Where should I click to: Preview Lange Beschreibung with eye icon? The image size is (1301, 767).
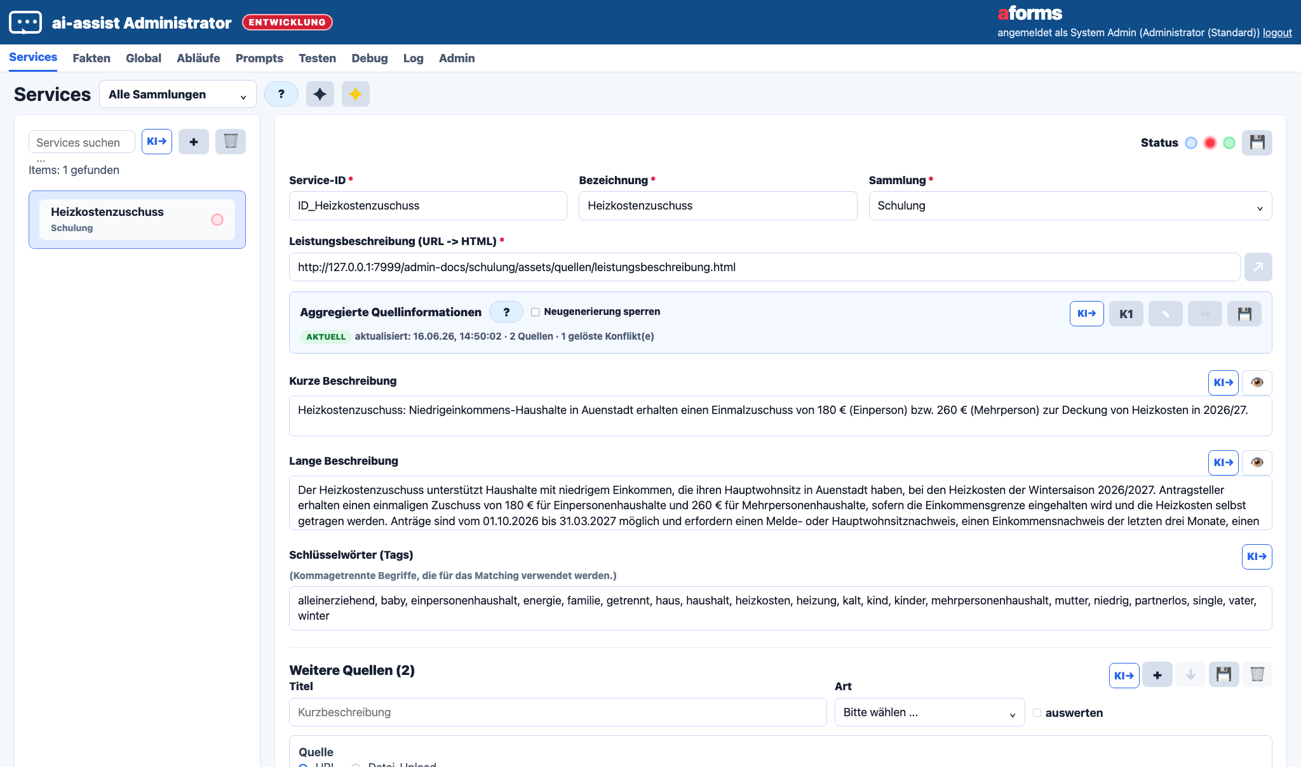point(1257,463)
